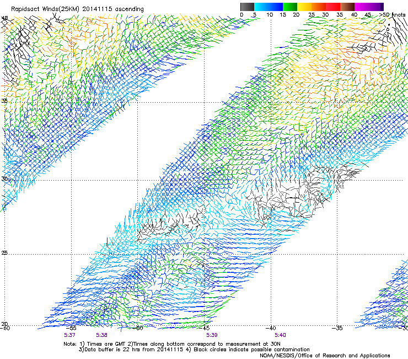
Task: Click the note line '3)Data buffer is 22 hrs'
Action: click(x=194, y=350)
